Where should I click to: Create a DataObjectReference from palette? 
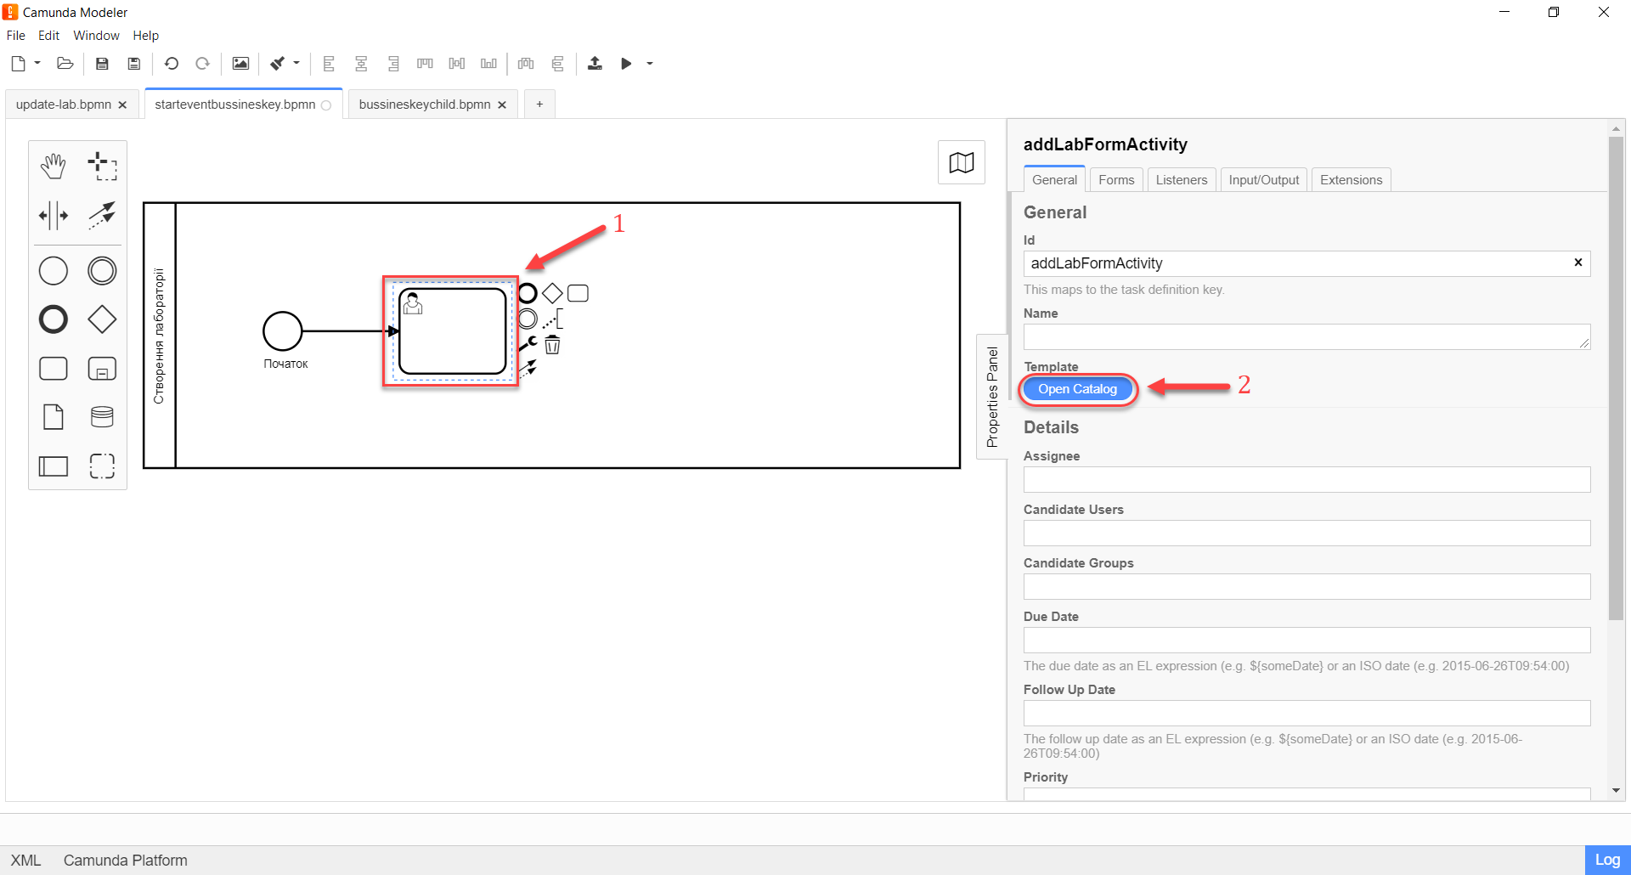[x=54, y=417]
